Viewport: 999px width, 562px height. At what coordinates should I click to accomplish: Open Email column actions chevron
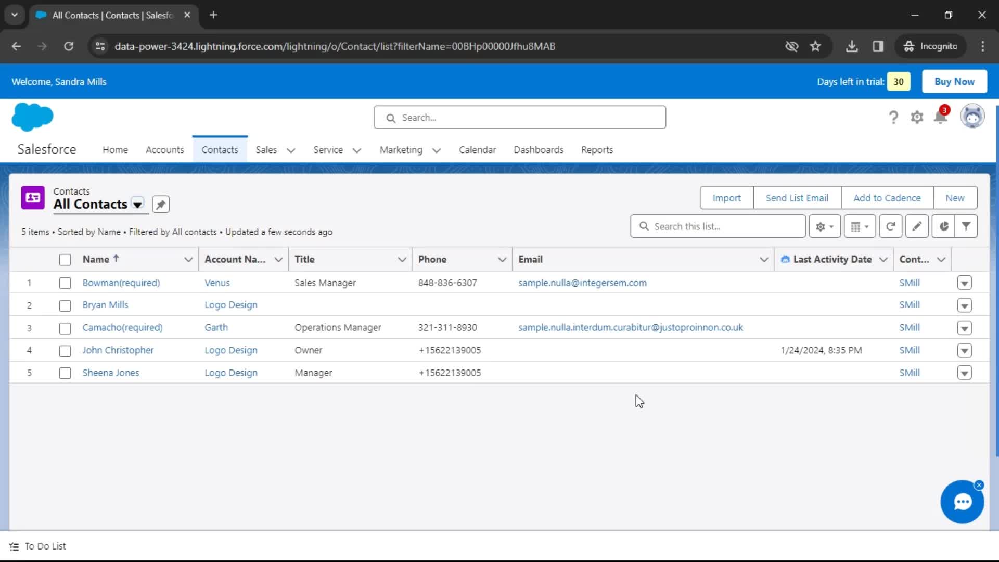point(764,260)
